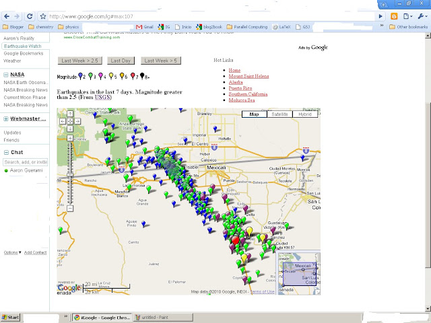Open NASA Earth Observa.. gadget link
The image size is (431, 323).
[x=26, y=82]
